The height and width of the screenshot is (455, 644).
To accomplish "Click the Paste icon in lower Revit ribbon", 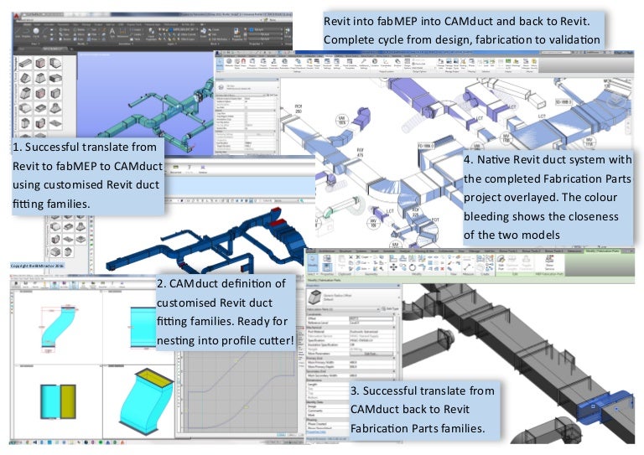I will click(x=342, y=261).
